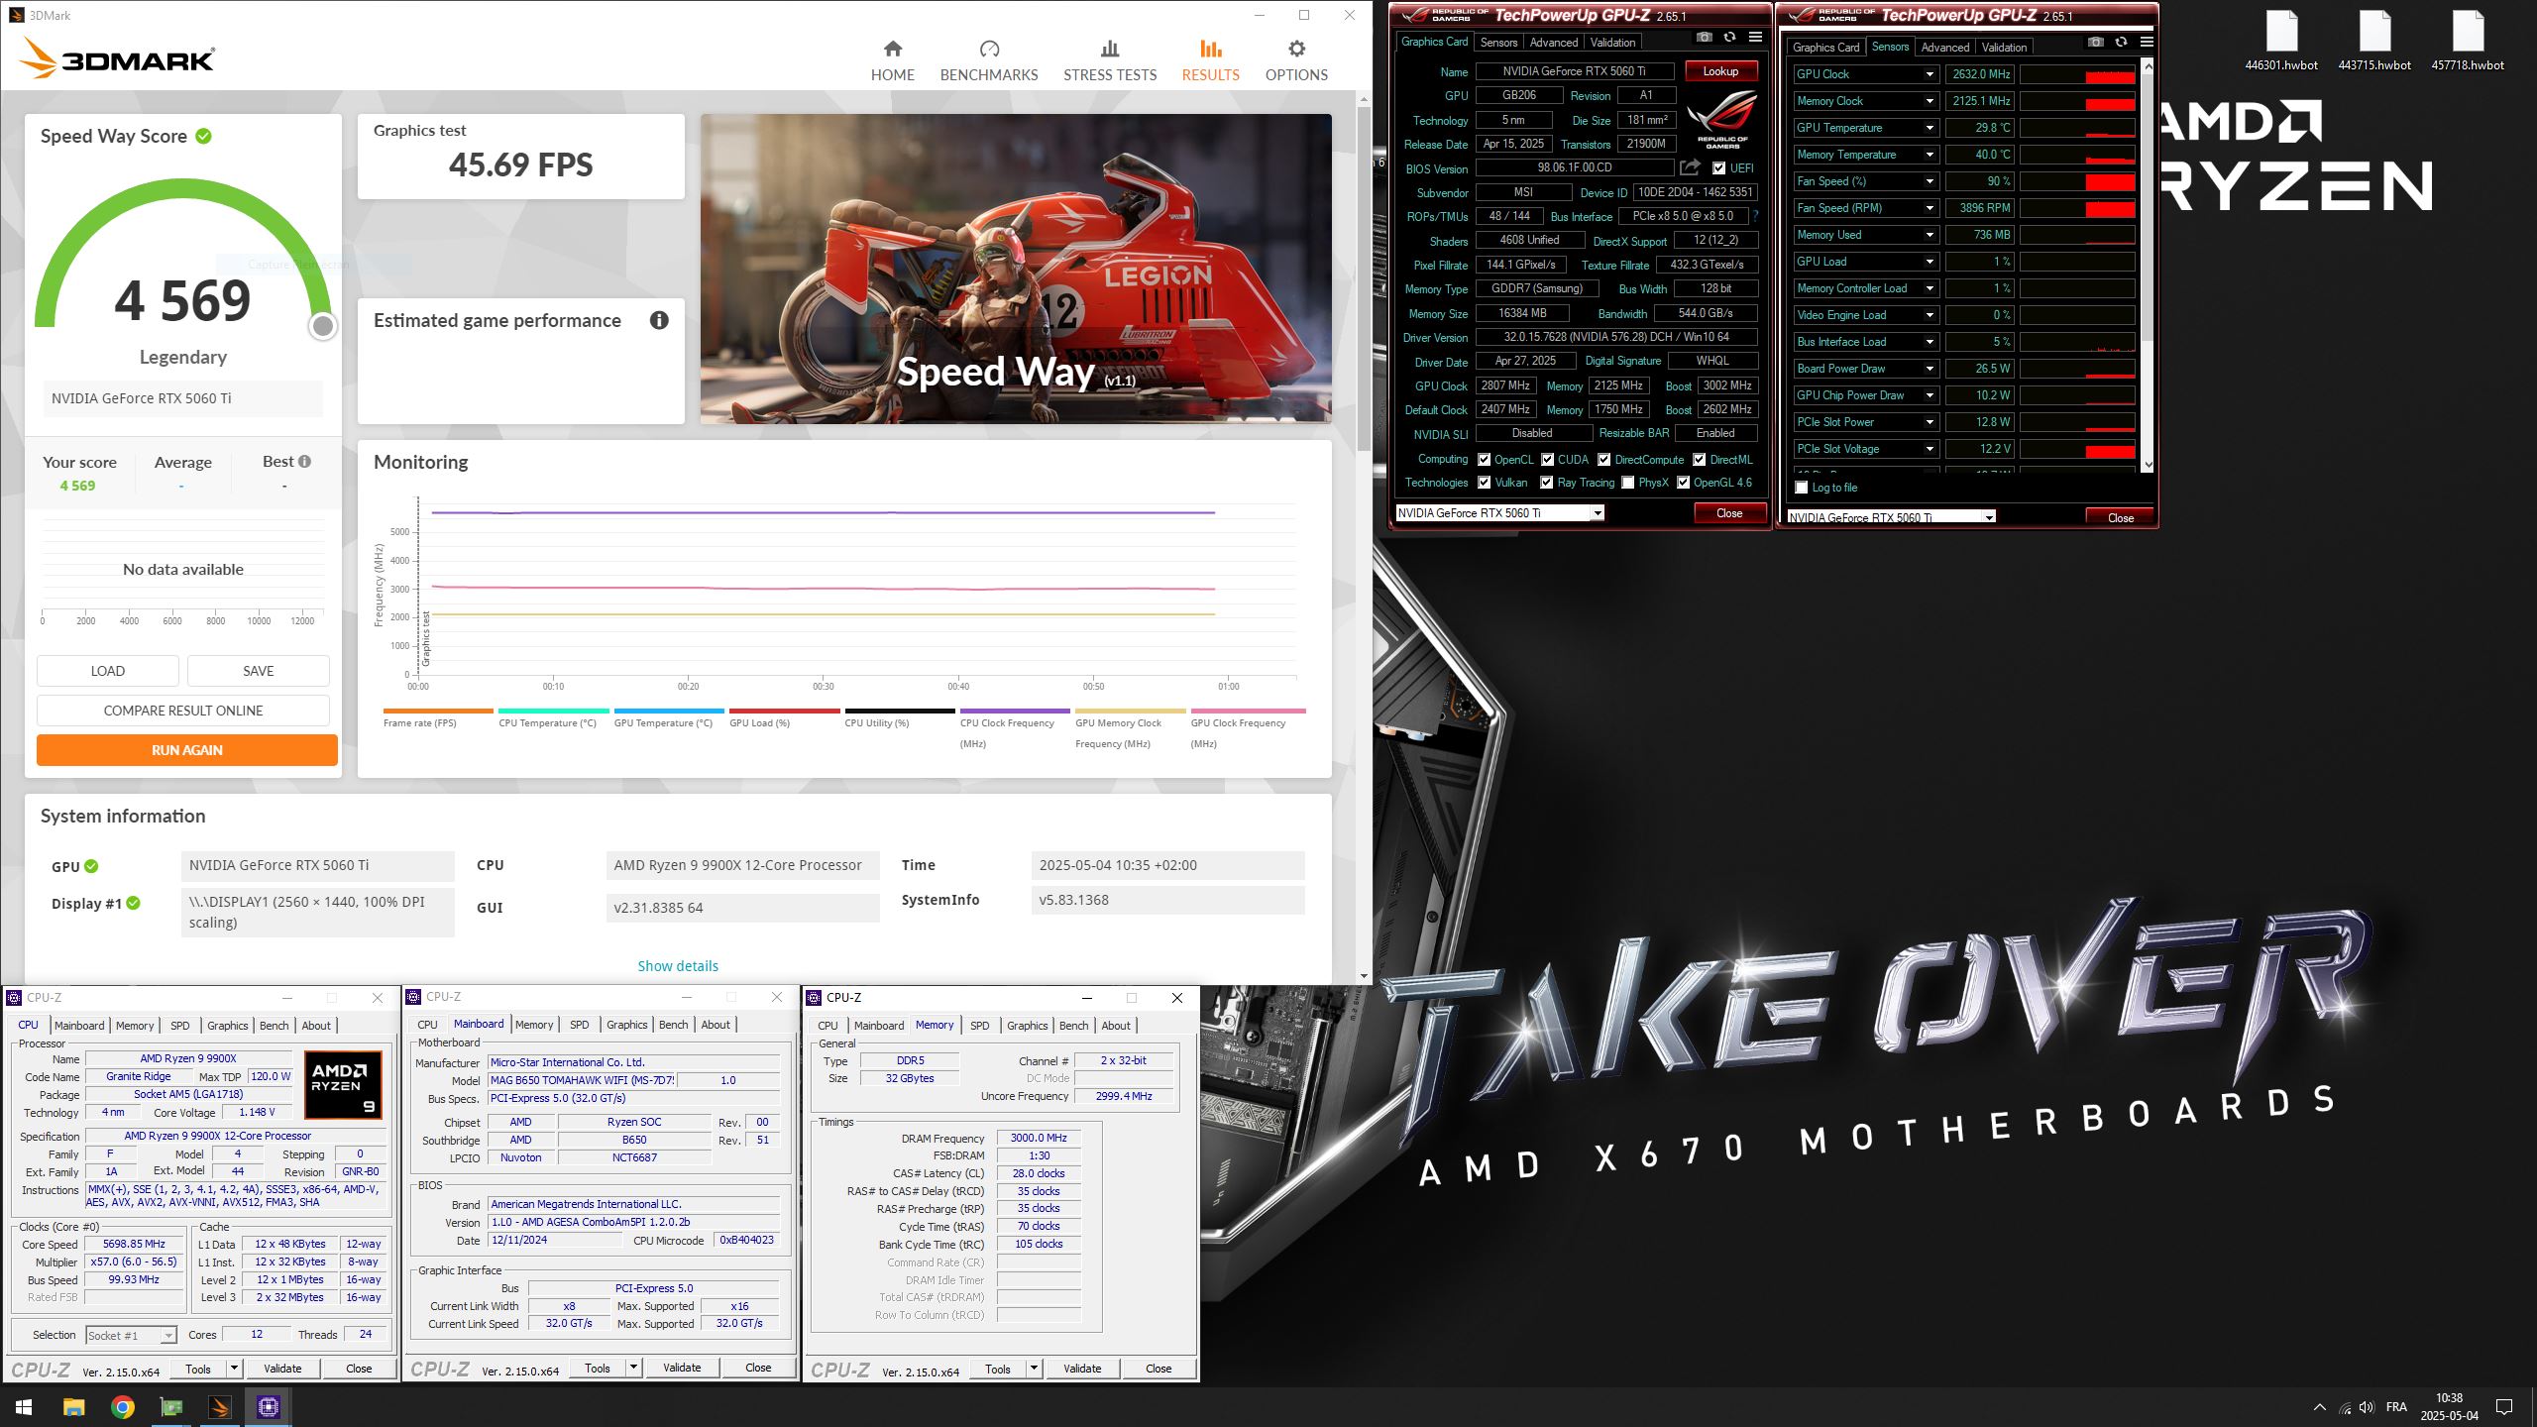The image size is (2537, 1427).
Task: Open the STRESS TESTS chart icon
Action: tap(1110, 49)
